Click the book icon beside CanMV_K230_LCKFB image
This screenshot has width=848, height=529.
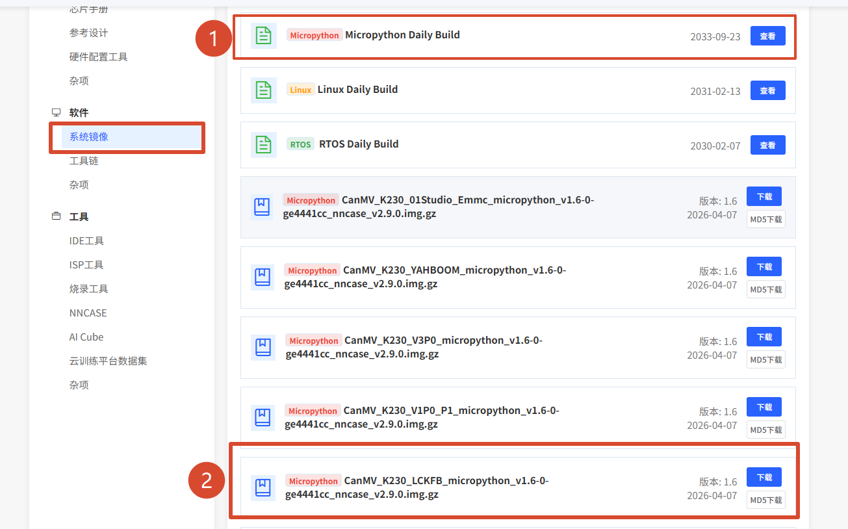click(263, 488)
